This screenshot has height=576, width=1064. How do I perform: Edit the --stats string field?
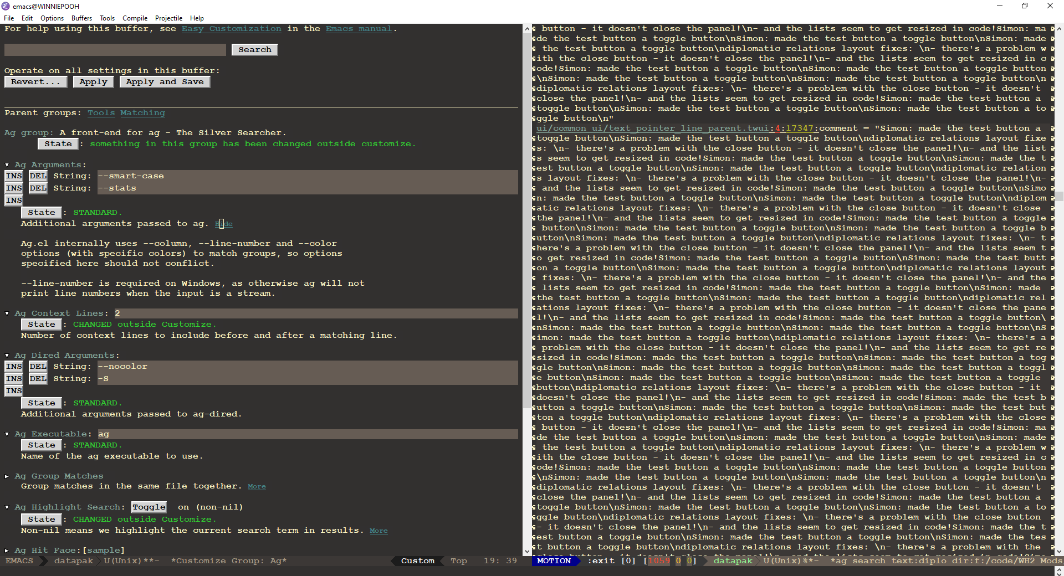(x=308, y=188)
